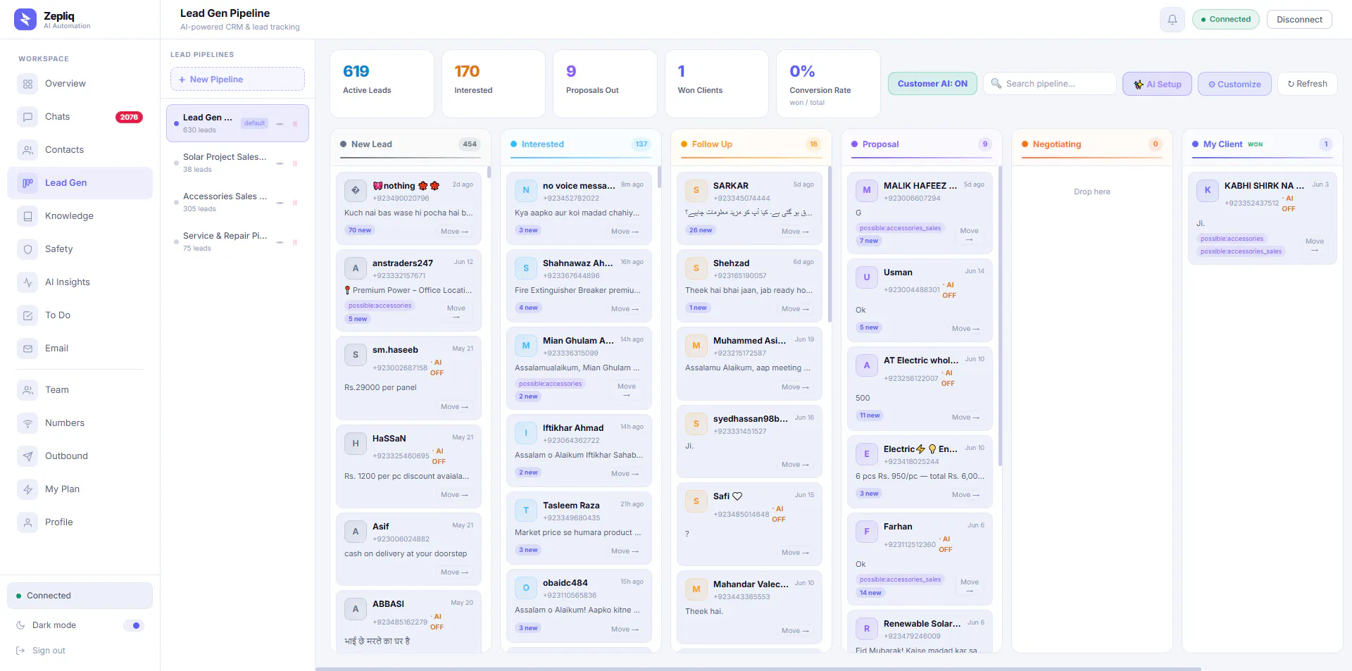This screenshot has width=1352, height=671.
Task: Open My Plan lightning icon
Action: 27,489
